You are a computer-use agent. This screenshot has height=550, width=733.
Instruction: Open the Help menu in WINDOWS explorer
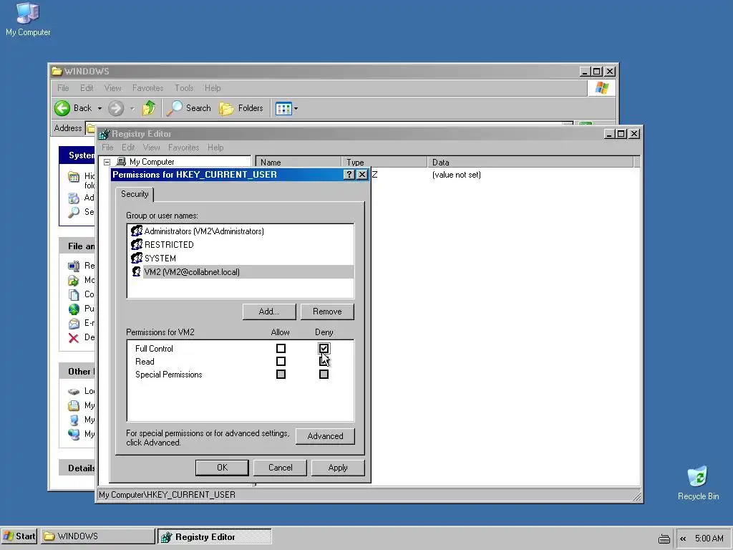point(212,88)
